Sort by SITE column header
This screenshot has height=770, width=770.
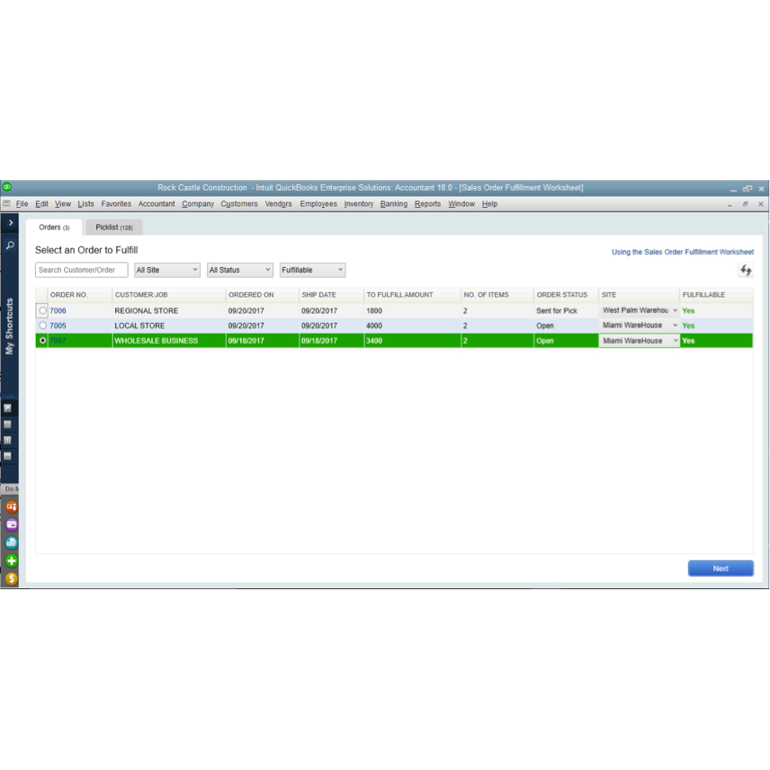(640, 295)
